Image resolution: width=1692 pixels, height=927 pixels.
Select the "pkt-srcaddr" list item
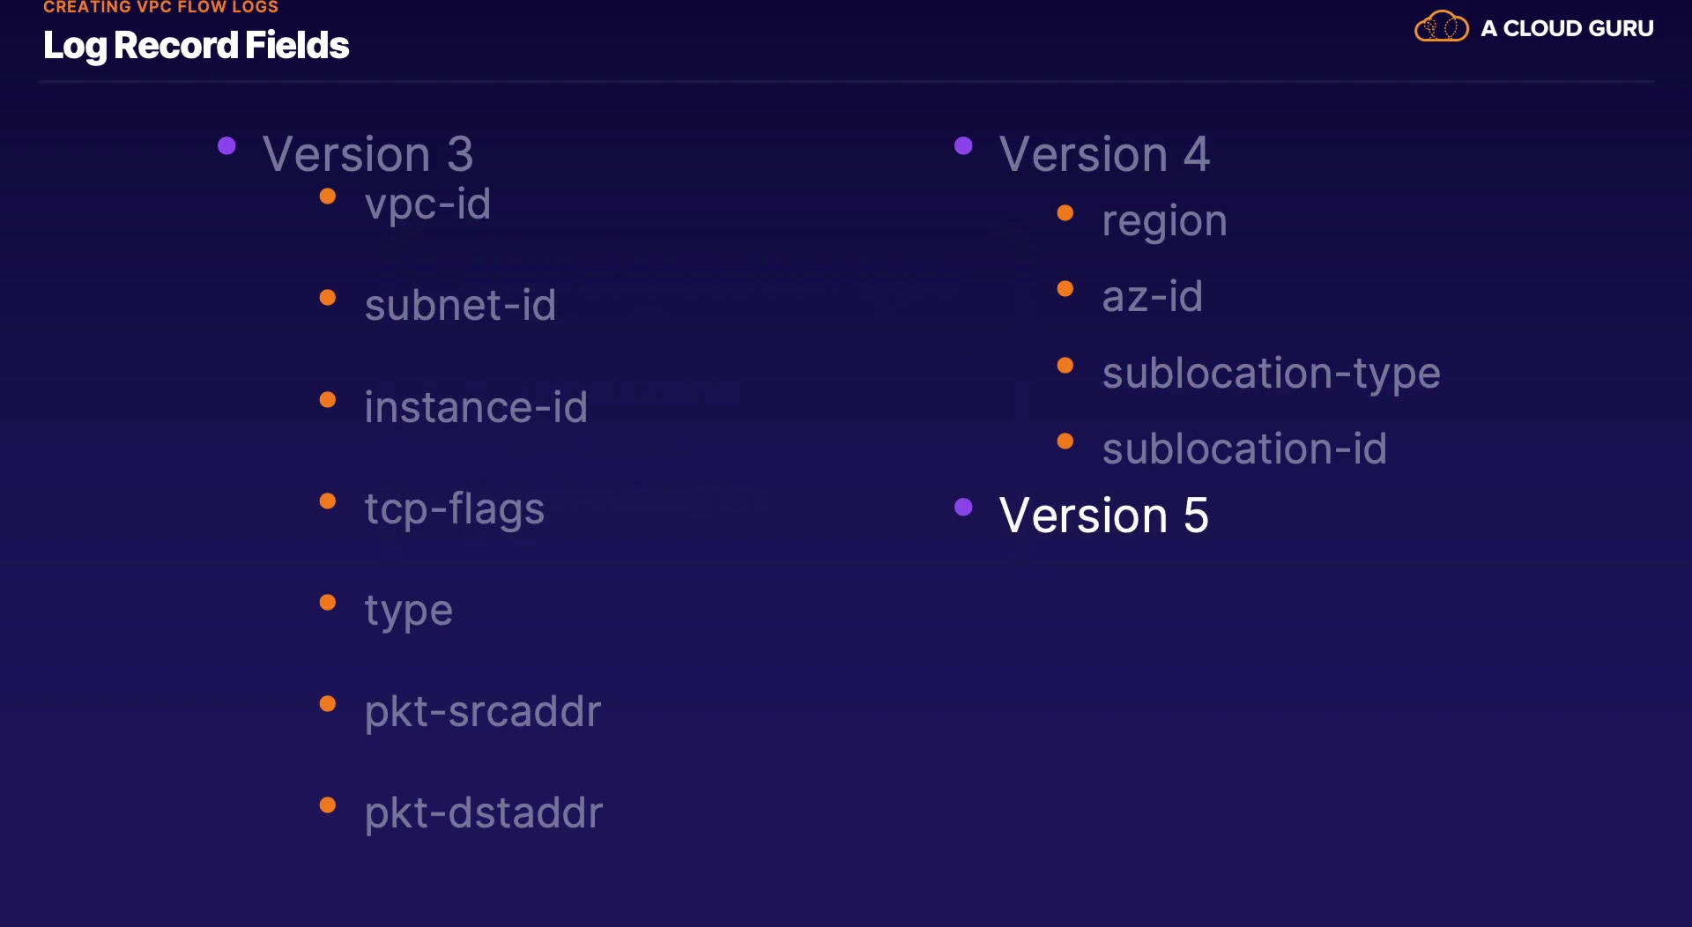point(483,712)
